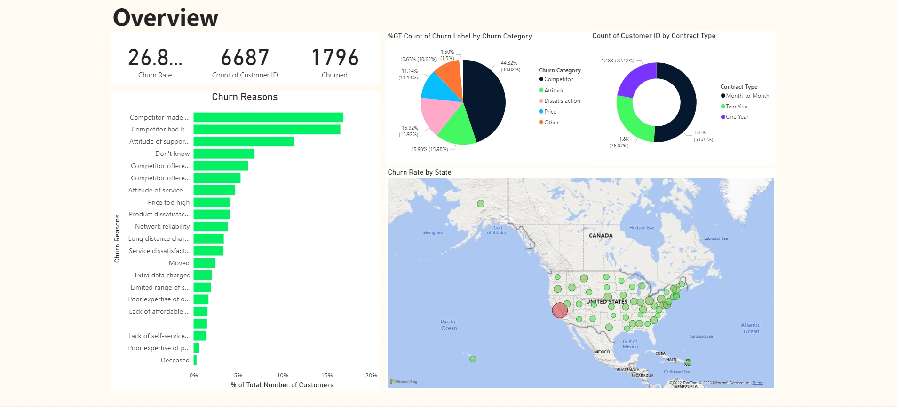This screenshot has width=897, height=407.
Task: Select the One Year legend entry
Action: pyautogui.click(x=737, y=117)
